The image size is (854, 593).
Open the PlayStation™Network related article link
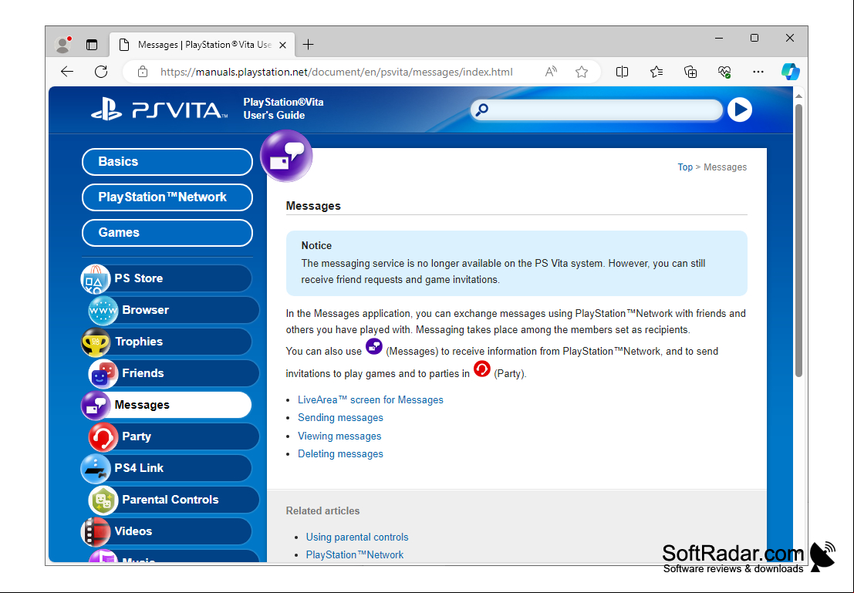coord(355,555)
